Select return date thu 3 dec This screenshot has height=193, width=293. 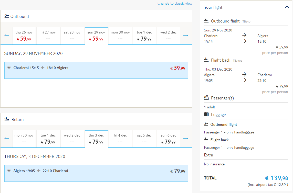tap(96, 139)
